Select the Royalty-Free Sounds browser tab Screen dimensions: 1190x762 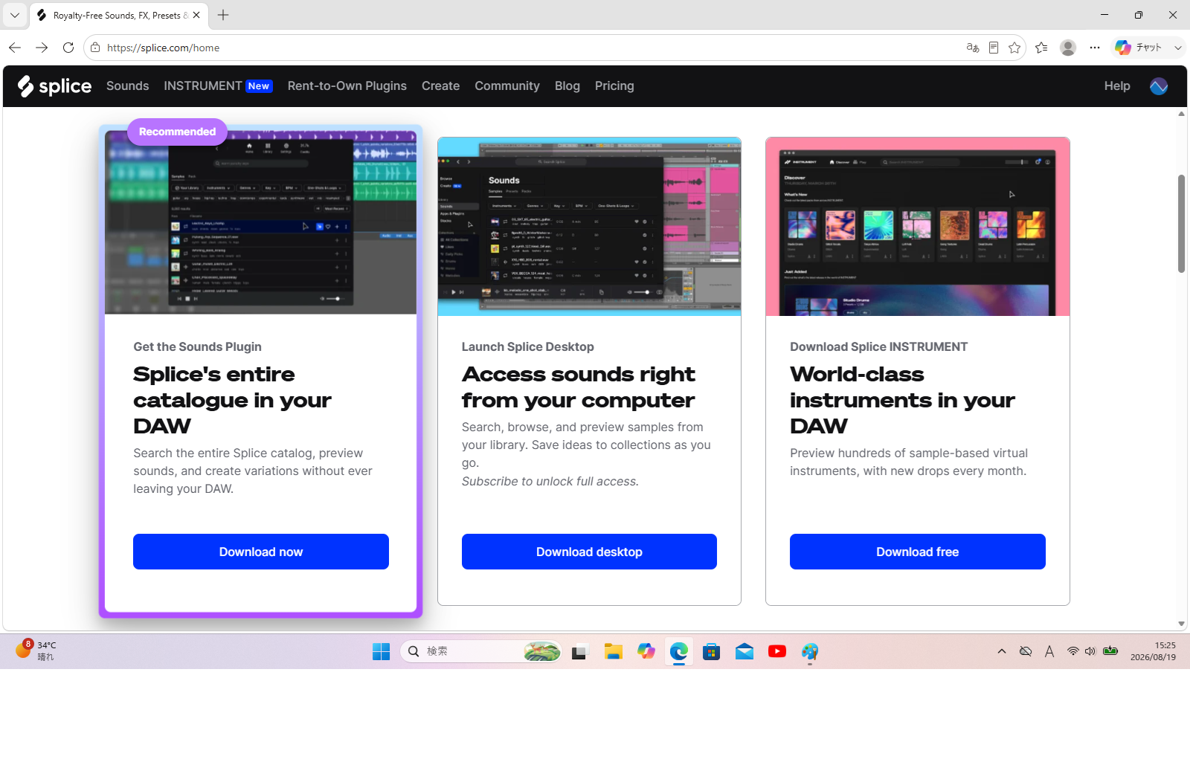(x=119, y=15)
